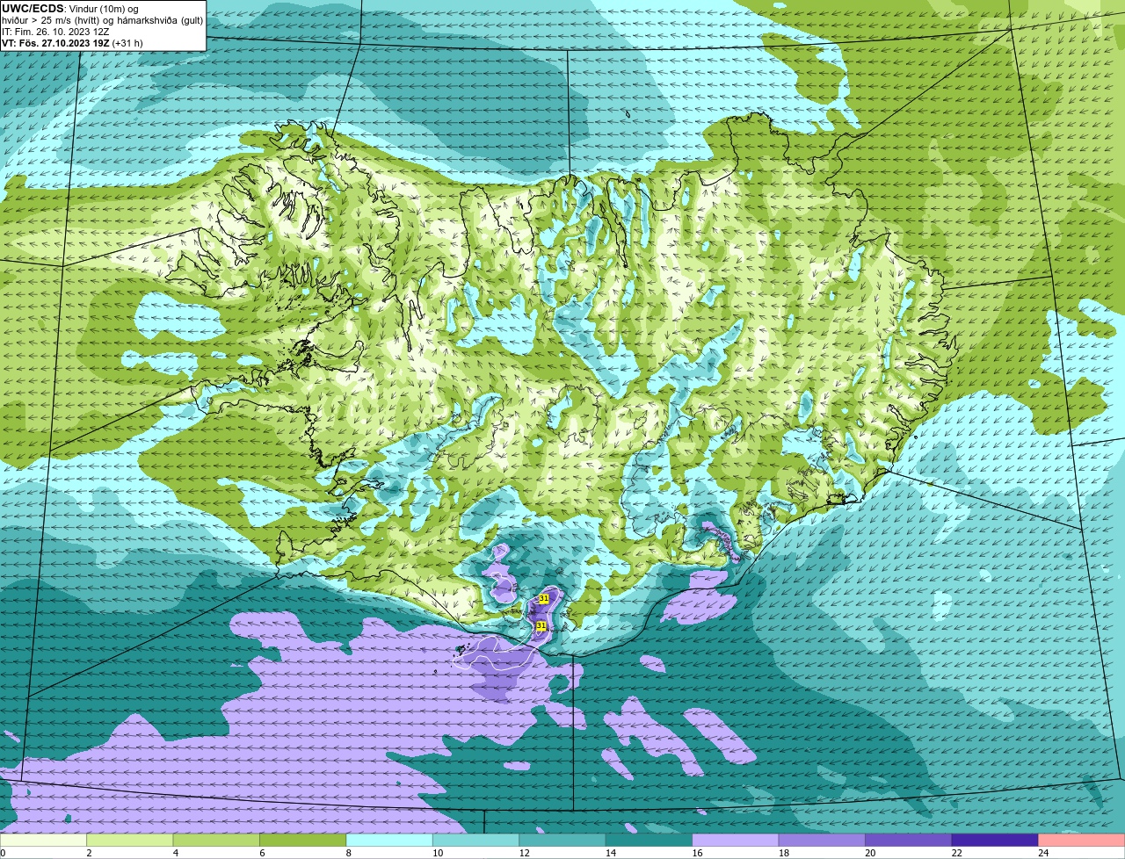Click the lower yellow "31" gust marker
The width and height of the screenshot is (1125, 859).
[x=541, y=626]
